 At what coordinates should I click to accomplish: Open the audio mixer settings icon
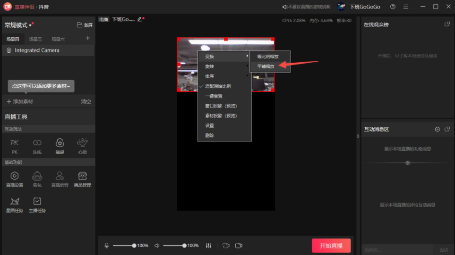[209, 246]
